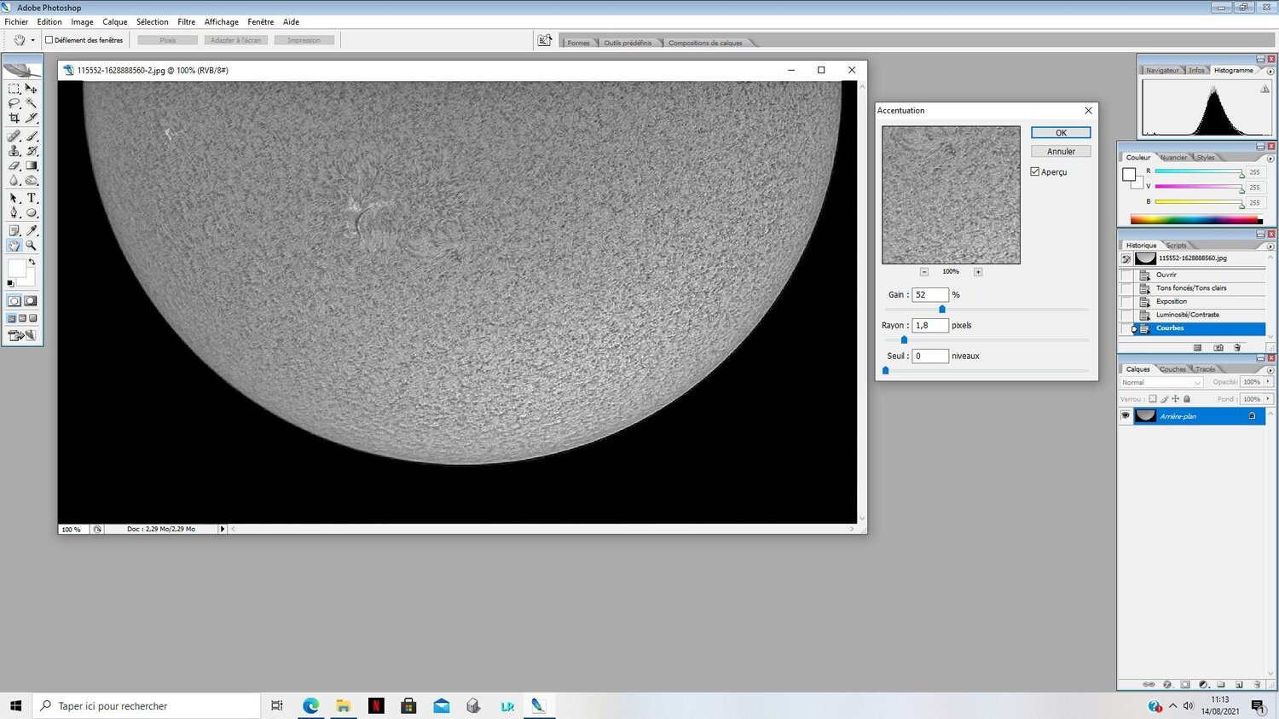Switch to Standard editing mode
1279x719 pixels.
pyautogui.click(x=14, y=301)
